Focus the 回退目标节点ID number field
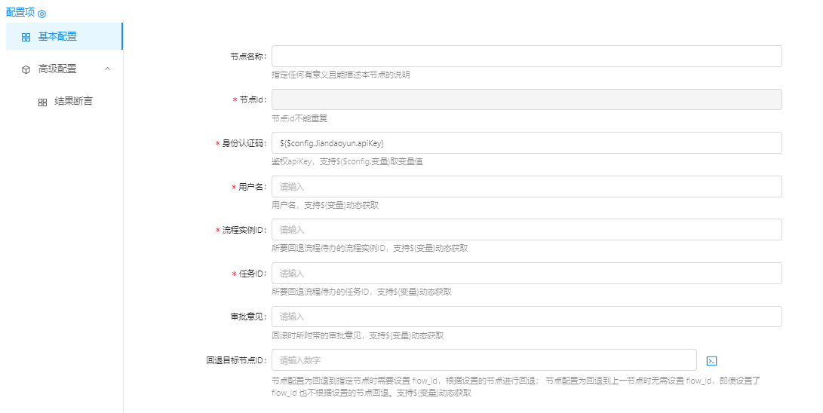This screenshot has height=413, width=823. 484,360
